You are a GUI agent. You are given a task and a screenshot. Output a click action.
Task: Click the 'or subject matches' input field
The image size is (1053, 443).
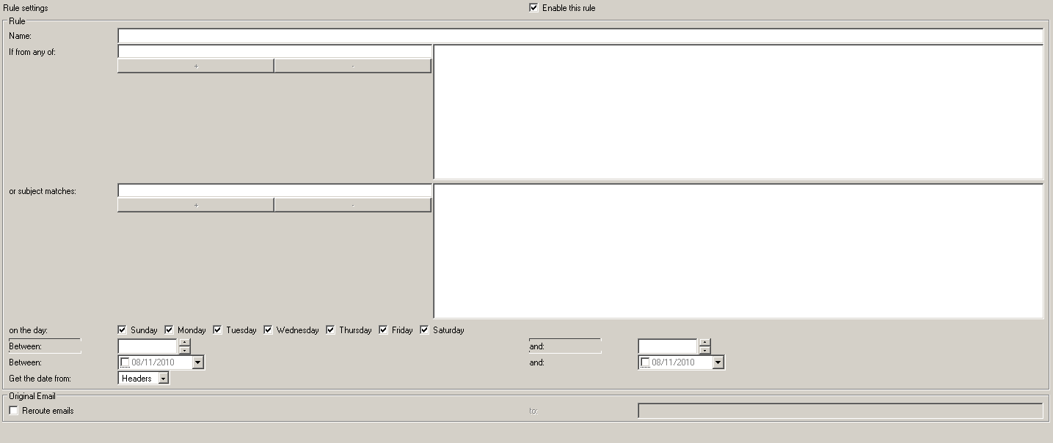[x=274, y=190]
